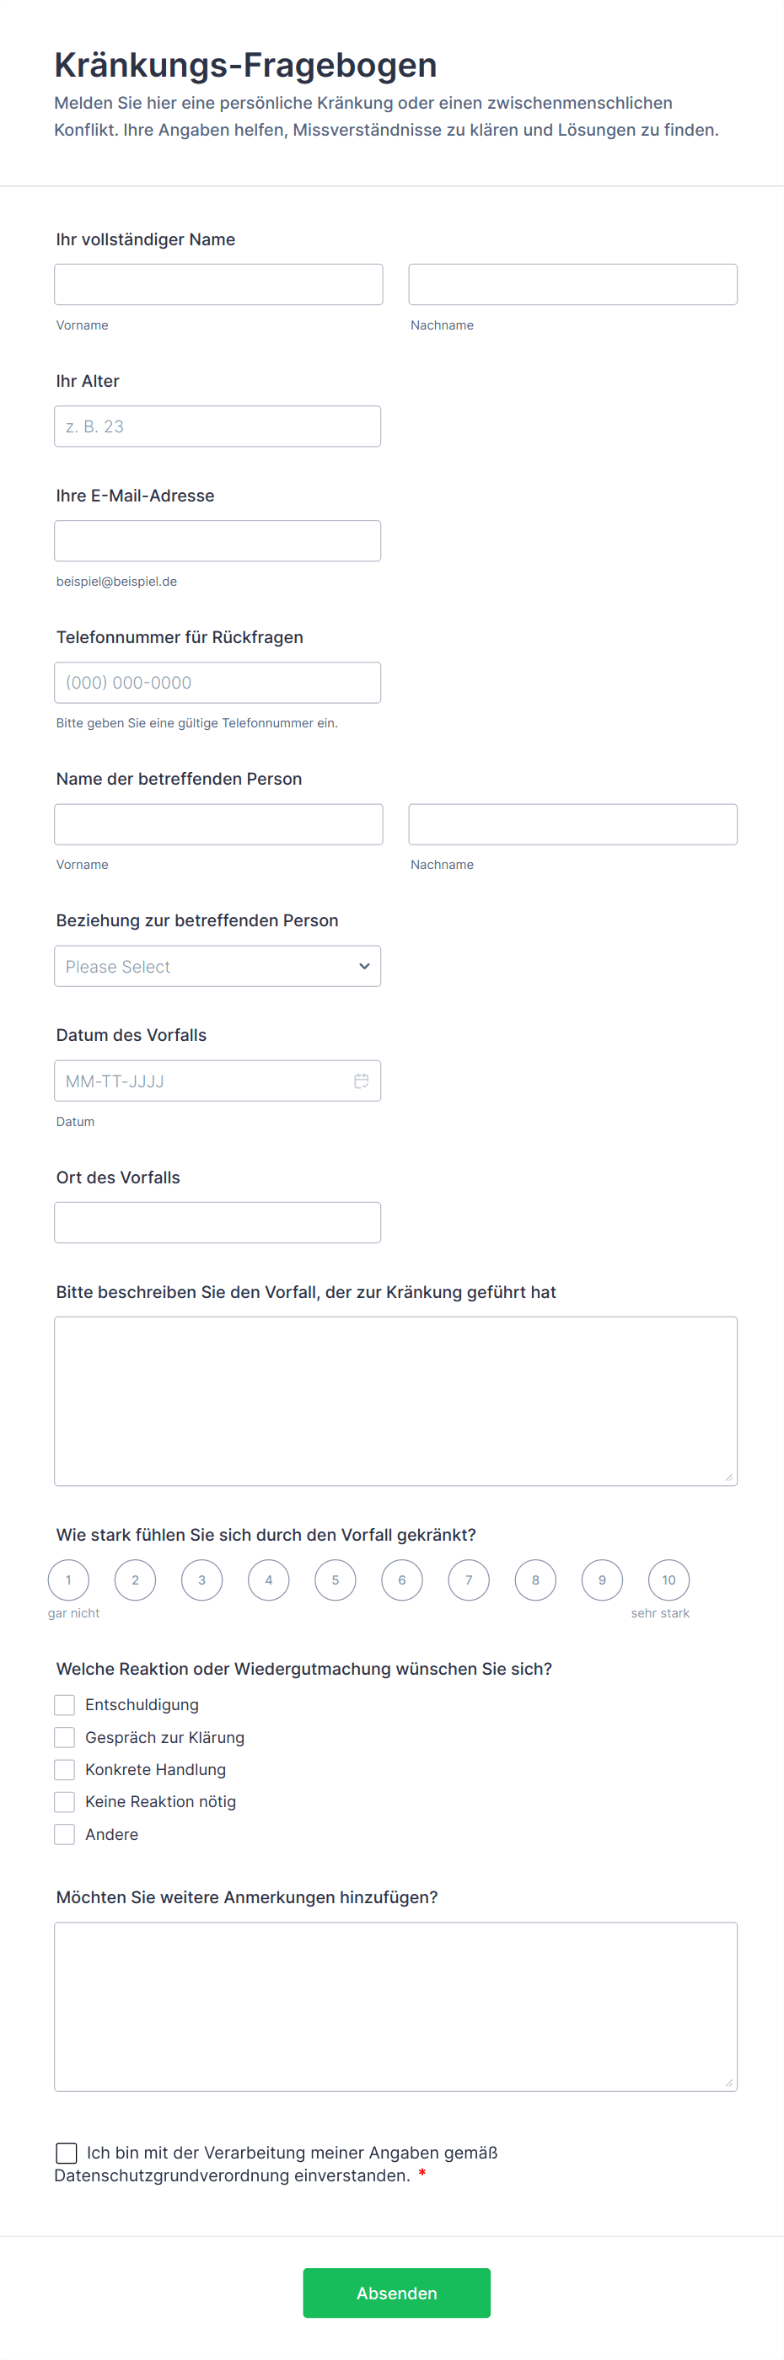784x2360 pixels.
Task: Click Nachname field of betreffenden Person
Action: pos(572,824)
